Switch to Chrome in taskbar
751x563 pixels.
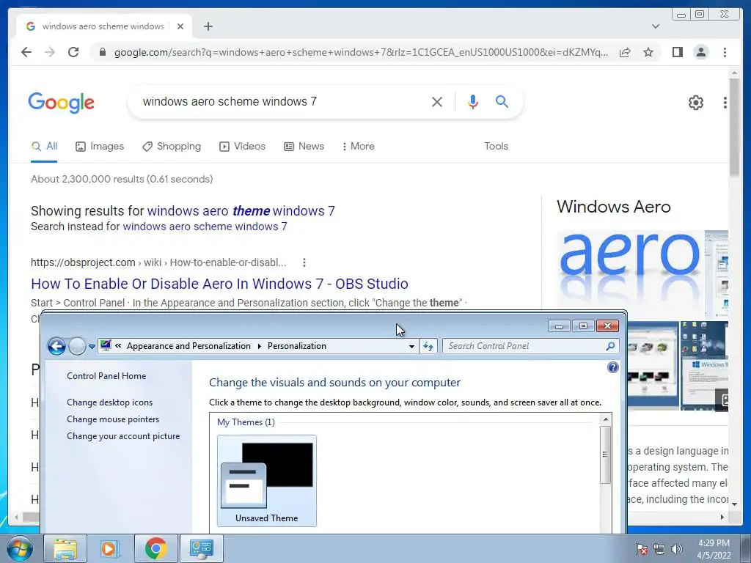coord(155,548)
